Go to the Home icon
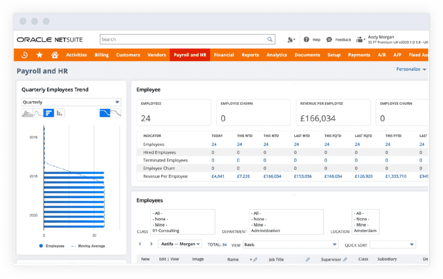 [55, 55]
